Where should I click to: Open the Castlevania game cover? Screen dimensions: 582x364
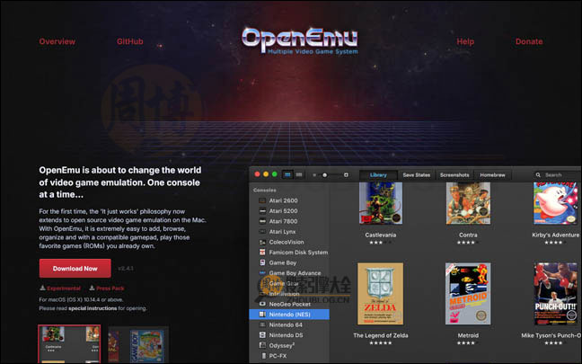pyautogui.click(x=381, y=203)
